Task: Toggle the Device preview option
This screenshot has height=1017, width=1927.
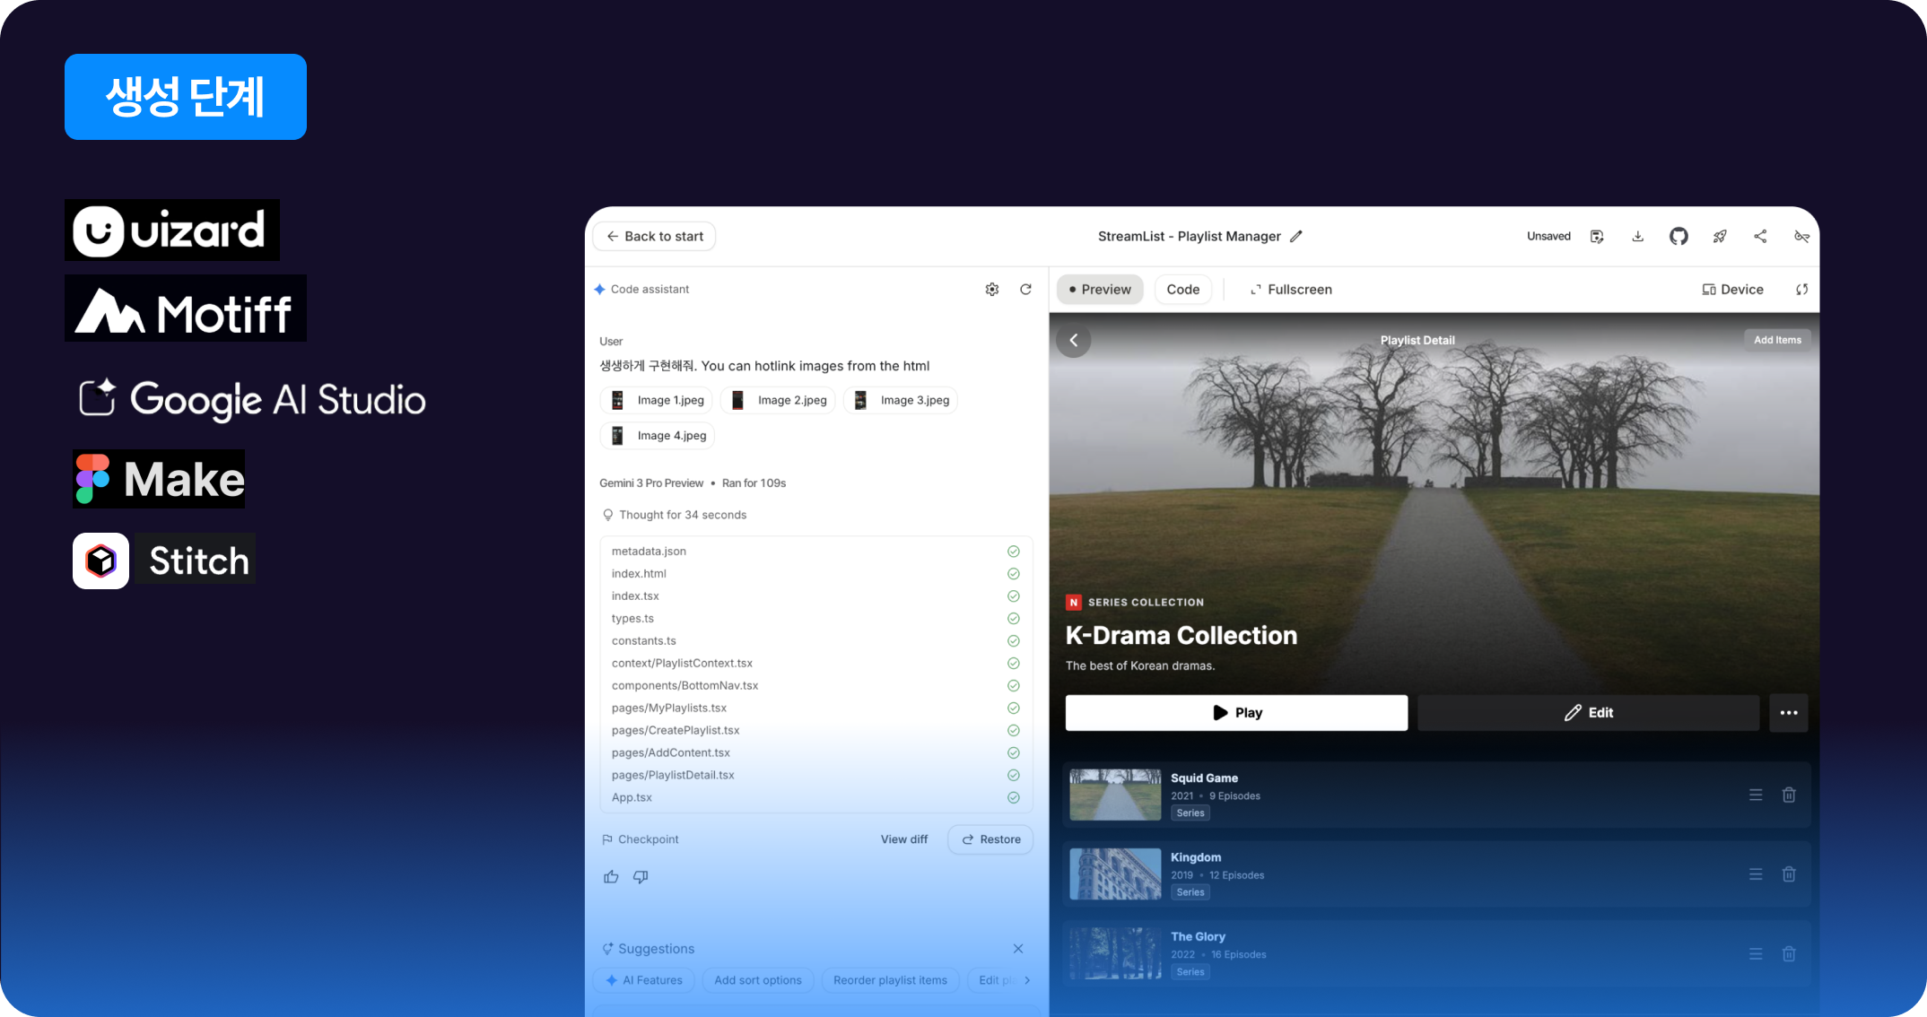Action: click(1732, 290)
